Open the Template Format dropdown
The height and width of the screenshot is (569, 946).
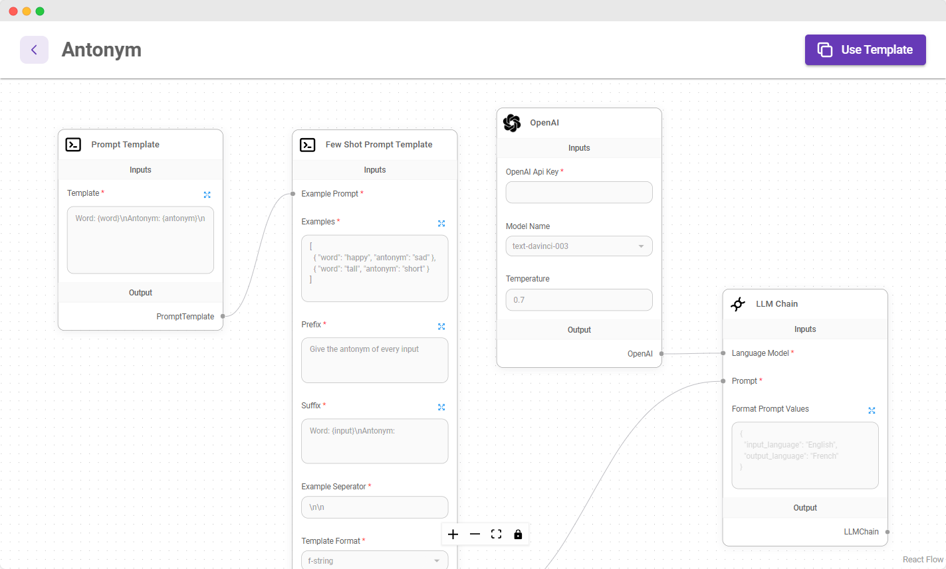click(375, 560)
